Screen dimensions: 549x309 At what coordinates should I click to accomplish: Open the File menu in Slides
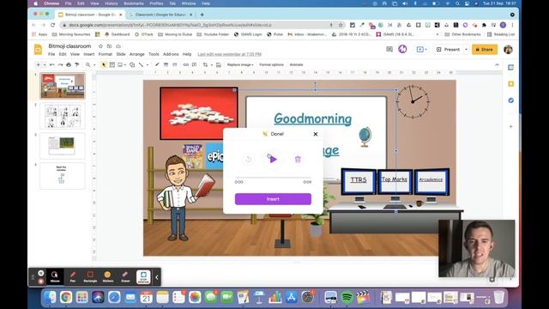point(51,54)
